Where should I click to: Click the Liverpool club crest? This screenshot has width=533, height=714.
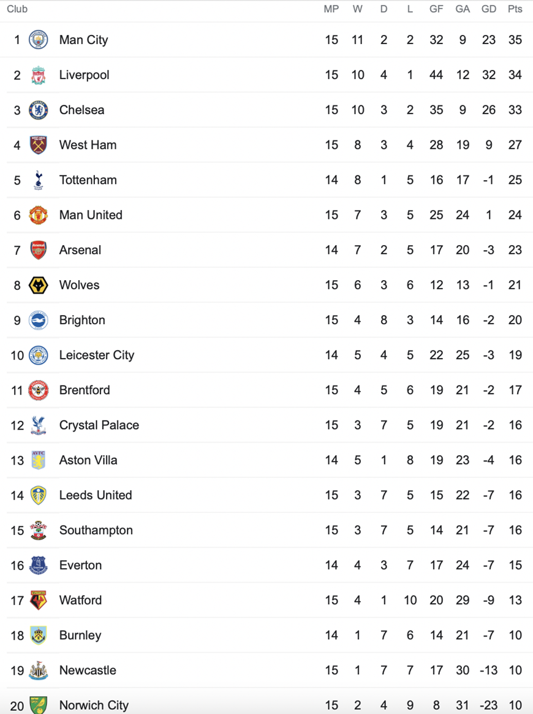click(38, 75)
